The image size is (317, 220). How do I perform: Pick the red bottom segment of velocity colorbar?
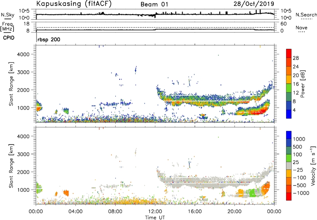point(289,197)
